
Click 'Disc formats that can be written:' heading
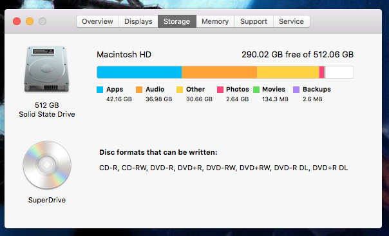pos(158,152)
